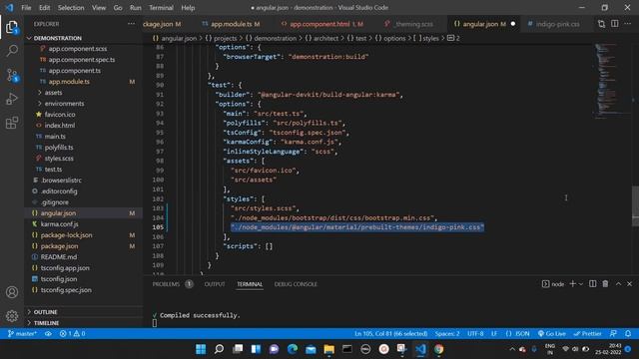Open the View menu

coord(99,7)
